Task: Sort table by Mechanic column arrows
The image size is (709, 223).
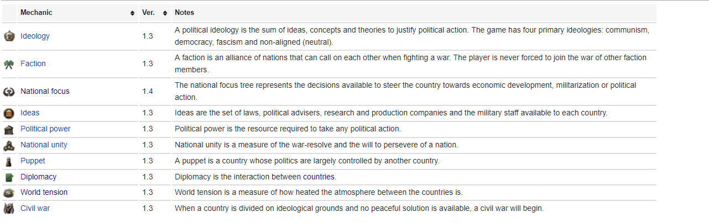Action: [132, 13]
